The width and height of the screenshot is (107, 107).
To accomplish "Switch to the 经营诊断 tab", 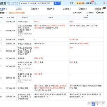I will [x=35, y=9].
